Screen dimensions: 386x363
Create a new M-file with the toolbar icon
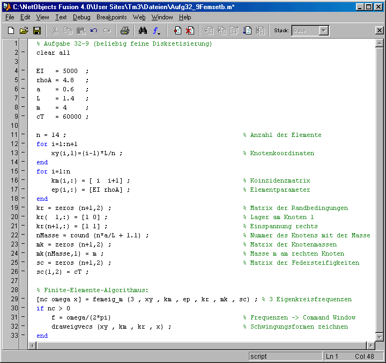(x=11, y=31)
